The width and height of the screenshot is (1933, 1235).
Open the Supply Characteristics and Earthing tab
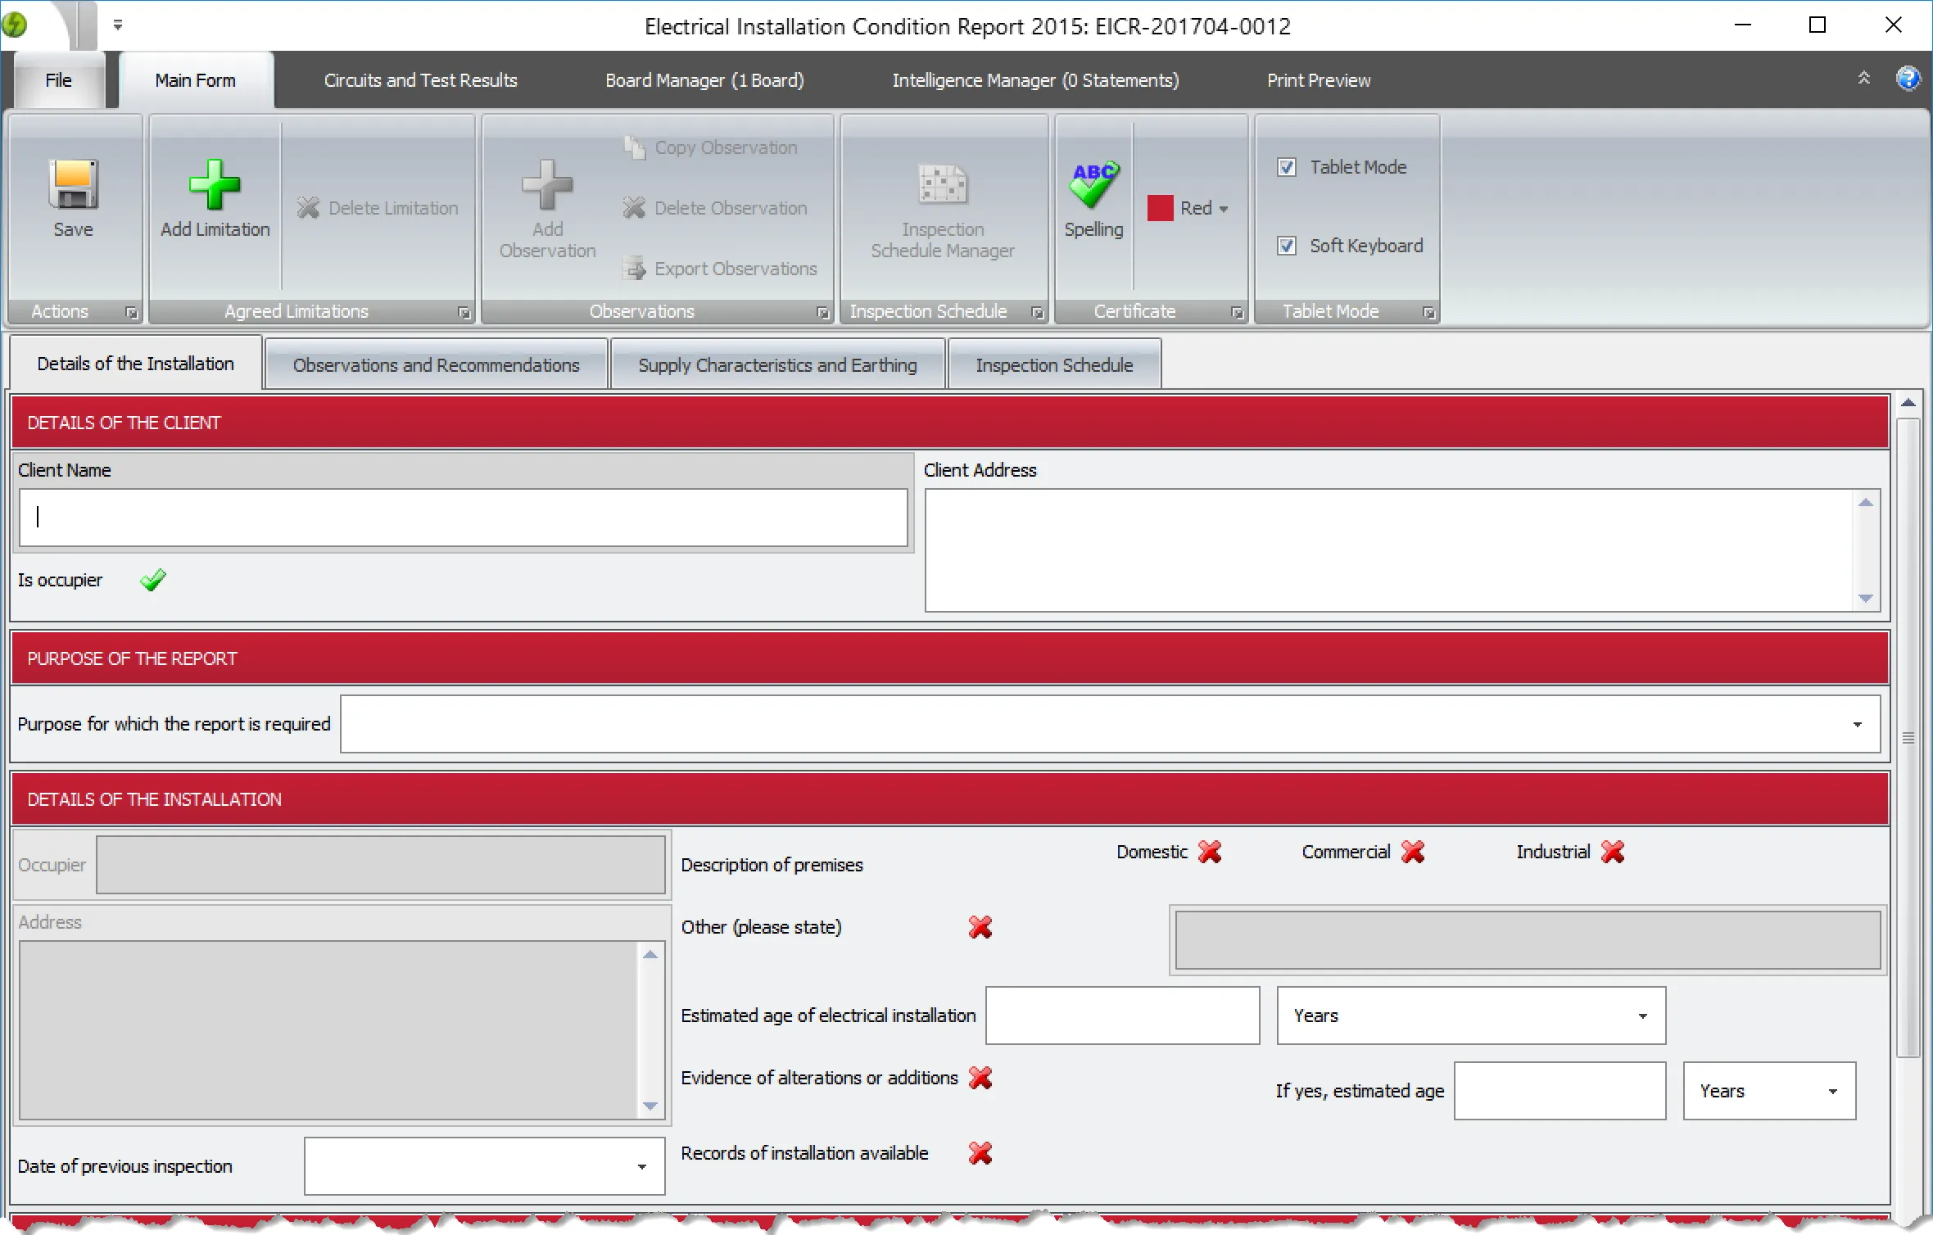(776, 364)
